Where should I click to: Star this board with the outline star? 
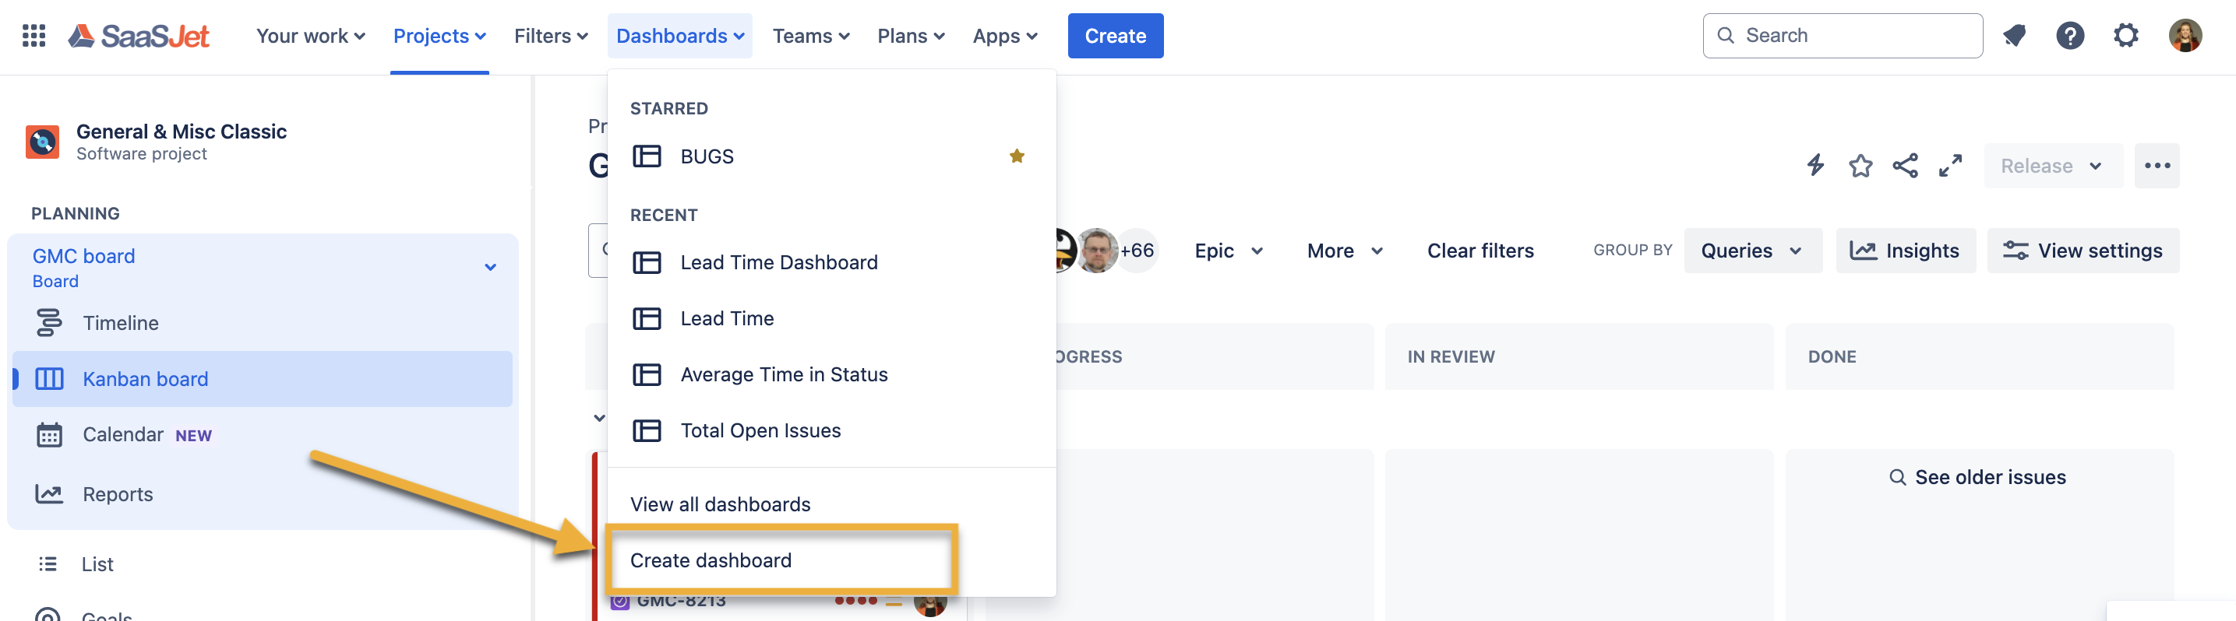tap(1860, 166)
